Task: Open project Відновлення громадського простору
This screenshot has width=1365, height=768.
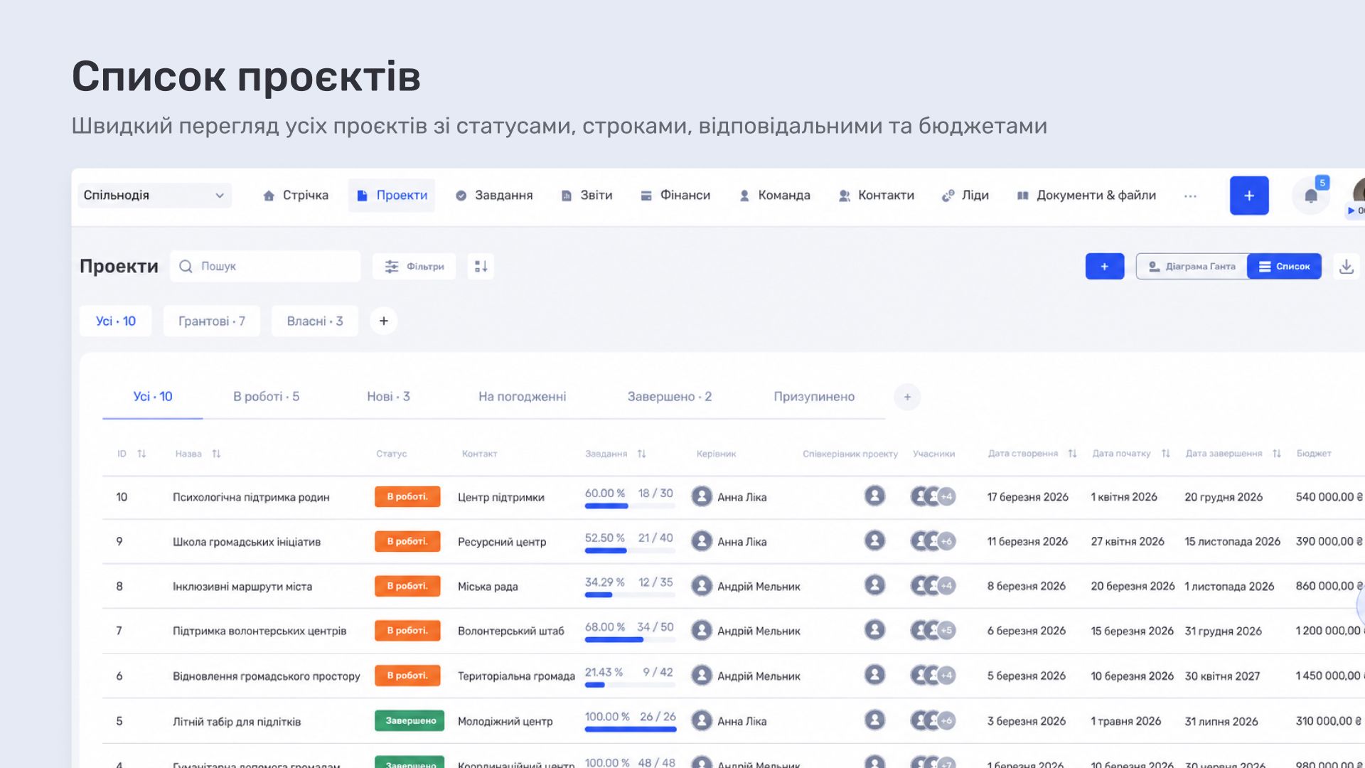Action: pyautogui.click(x=267, y=676)
